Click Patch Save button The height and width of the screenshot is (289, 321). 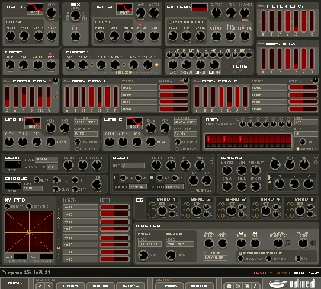click(101, 286)
